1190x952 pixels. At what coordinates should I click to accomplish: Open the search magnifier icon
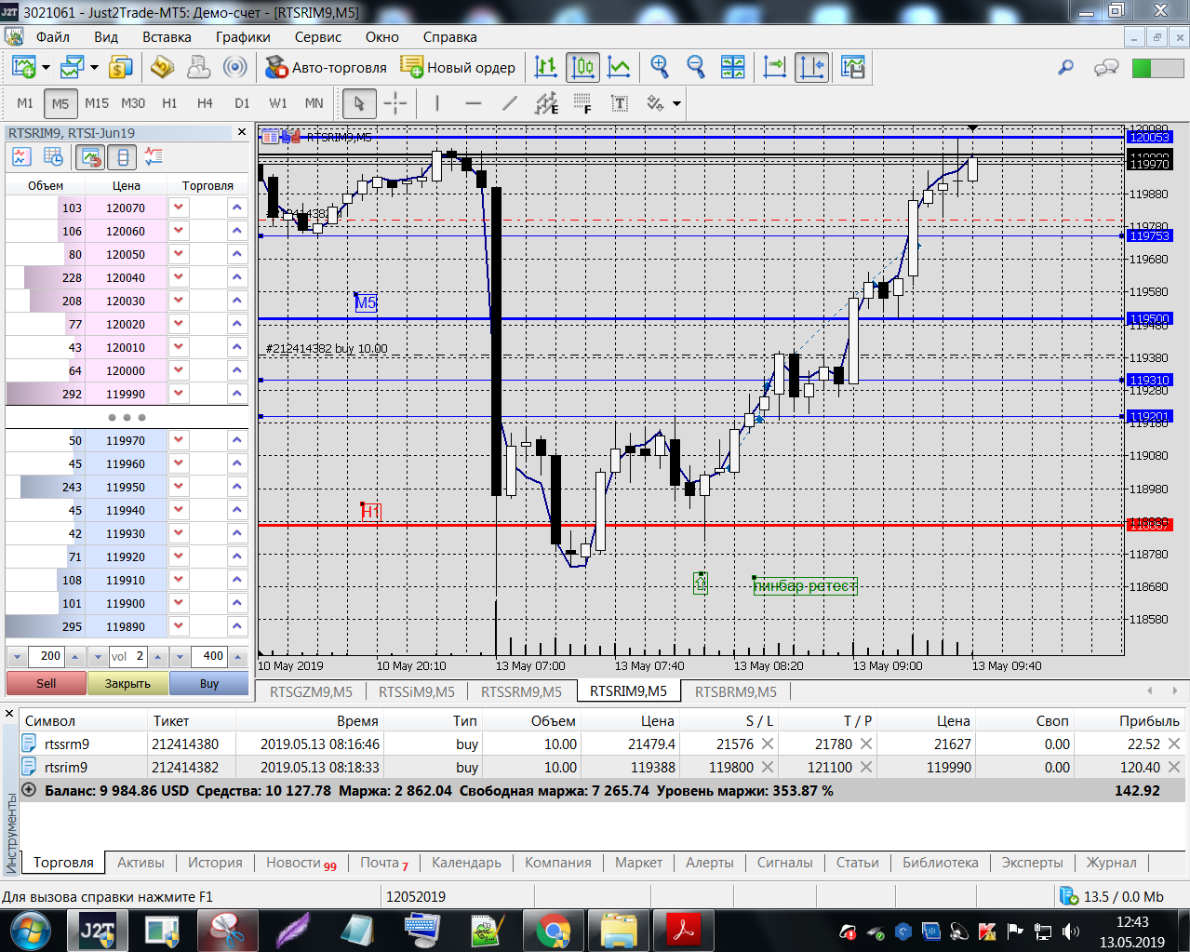point(1066,67)
